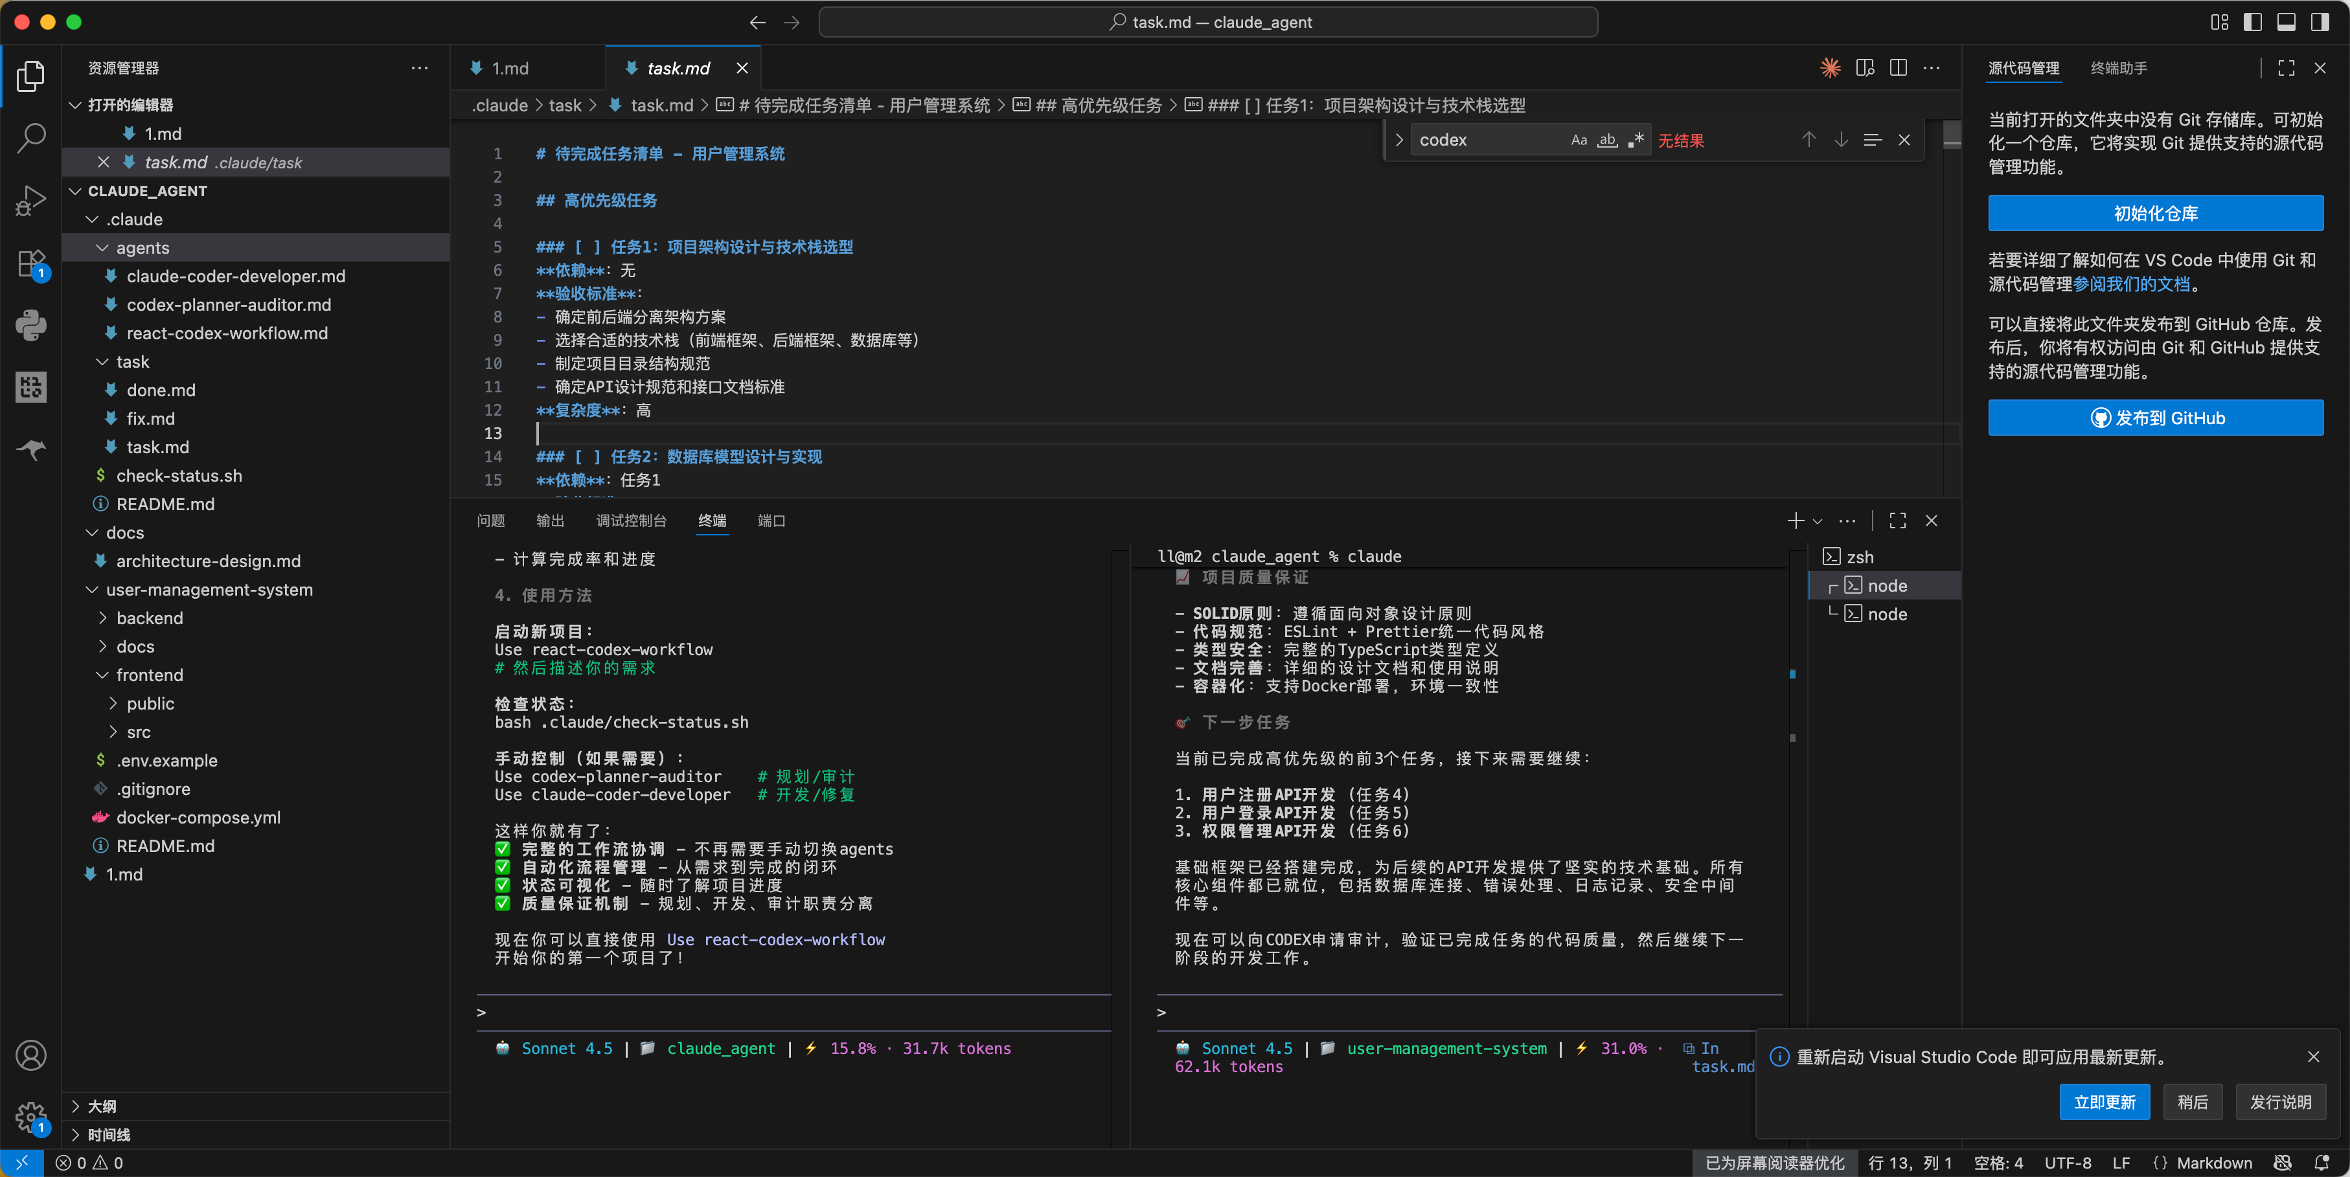This screenshot has width=2350, height=1177.
Task: Open Run and Debug view
Action: (x=31, y=201)
